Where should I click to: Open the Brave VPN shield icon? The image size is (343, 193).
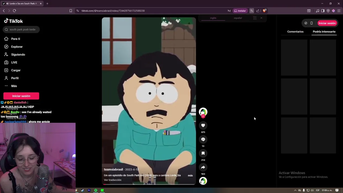(328, 11)
